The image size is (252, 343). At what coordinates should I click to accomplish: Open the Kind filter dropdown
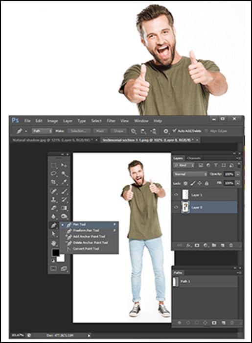(x=184, y=166)
